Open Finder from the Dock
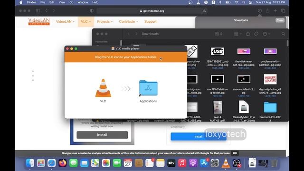This screenshot has width=304, height=171. tap(30, 163)
